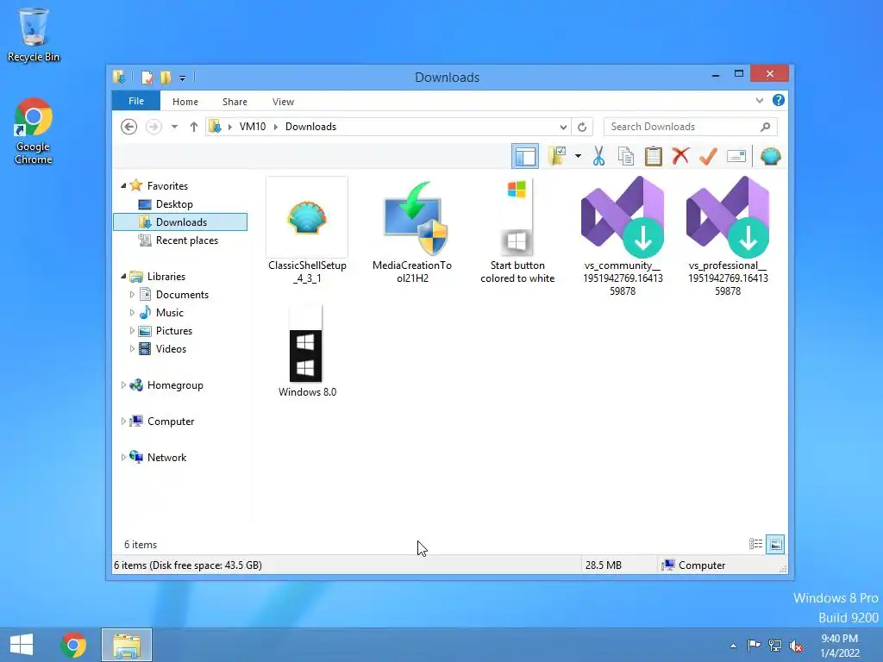Expand the Homegroup node
This screenshot has height=662, width=883.
(123, 385)
